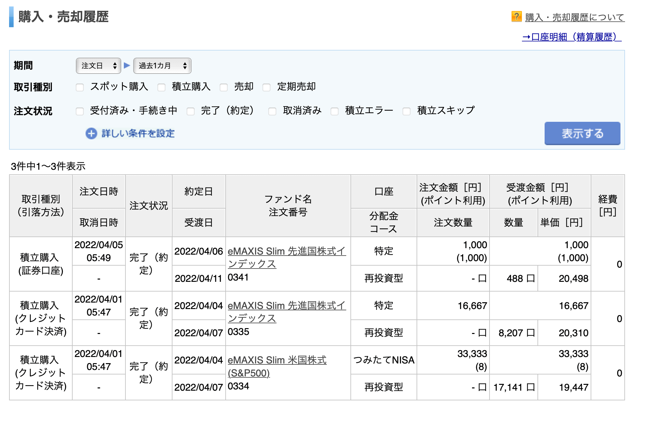The height and width of the screenshot is (425, 649).
Task: Click the quantity 8,207 口 cell
Action: point(514,333)
